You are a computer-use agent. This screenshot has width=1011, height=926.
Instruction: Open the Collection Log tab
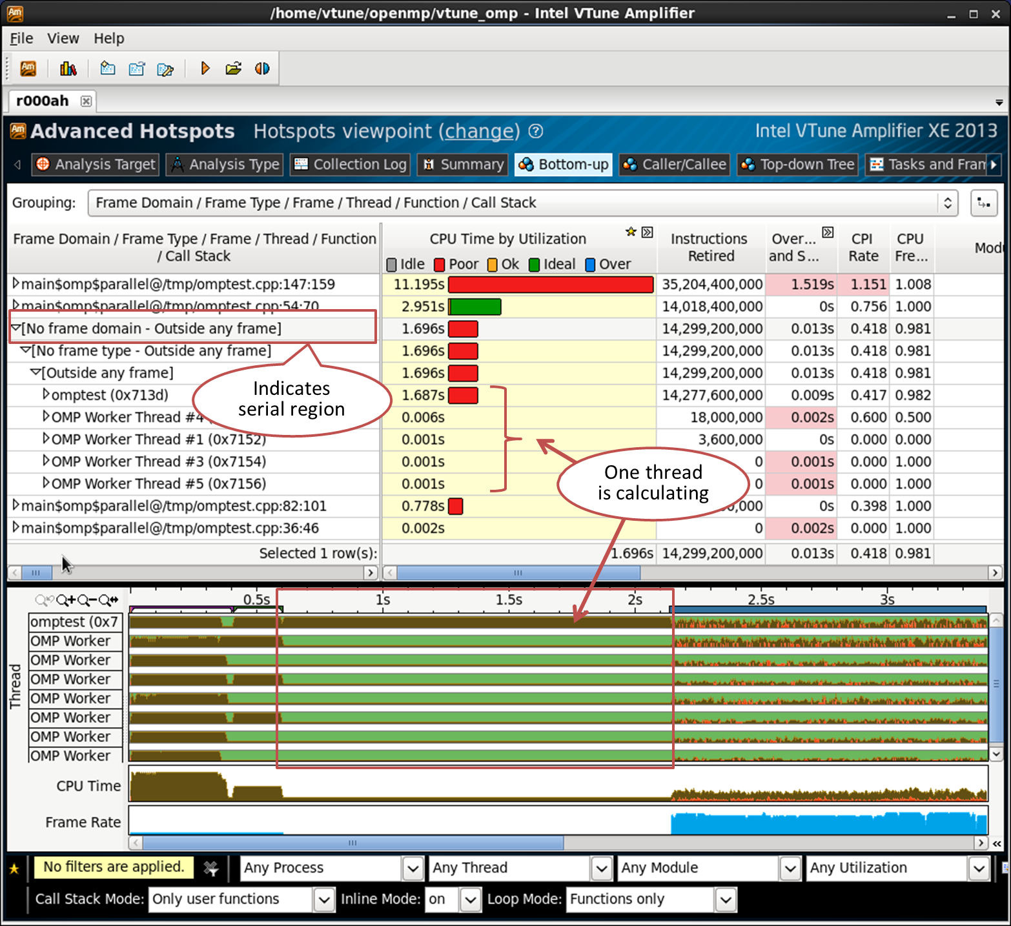point(350,165)
